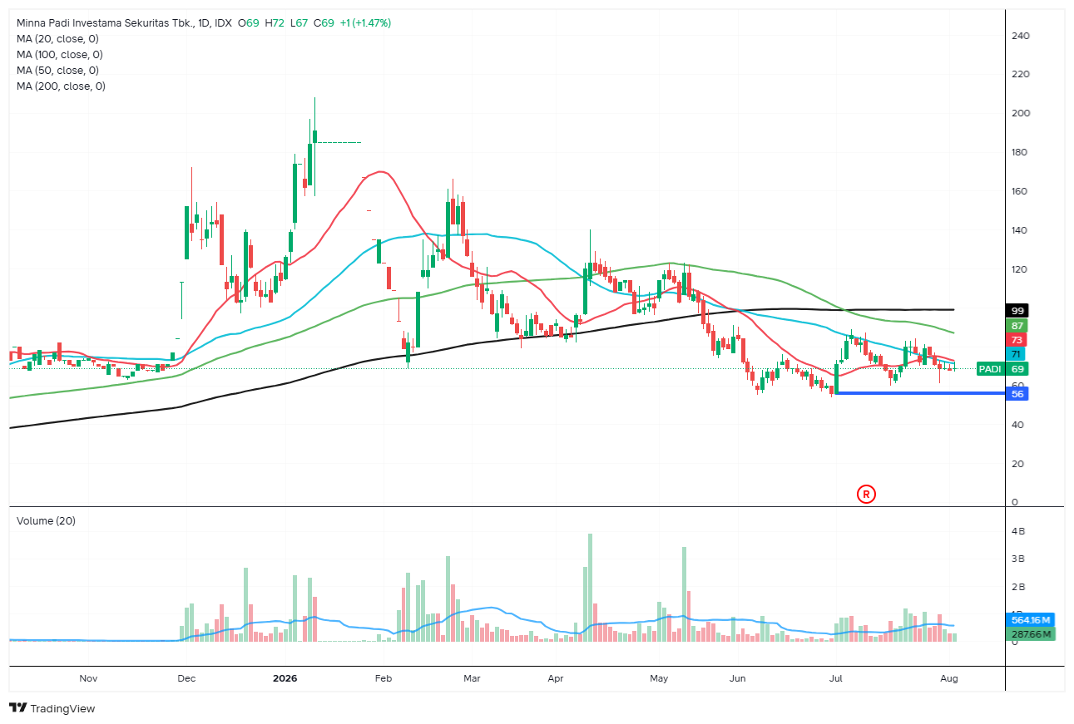The image size is (1074, 724).
Task: Select the MA (50, close, 0) legend
Action: tap(57, 71)
